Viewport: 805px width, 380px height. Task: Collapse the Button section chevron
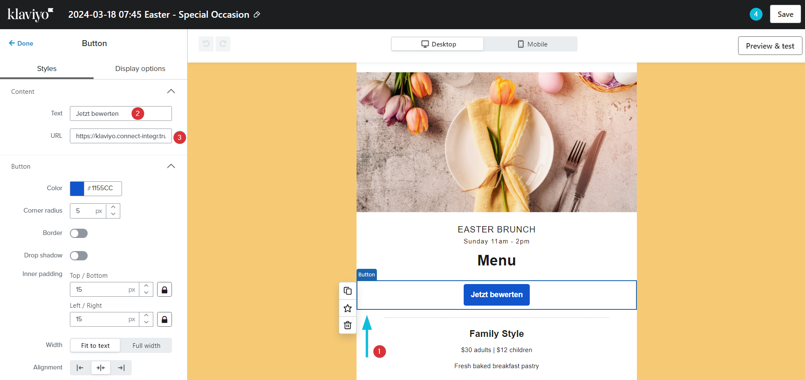171,166
